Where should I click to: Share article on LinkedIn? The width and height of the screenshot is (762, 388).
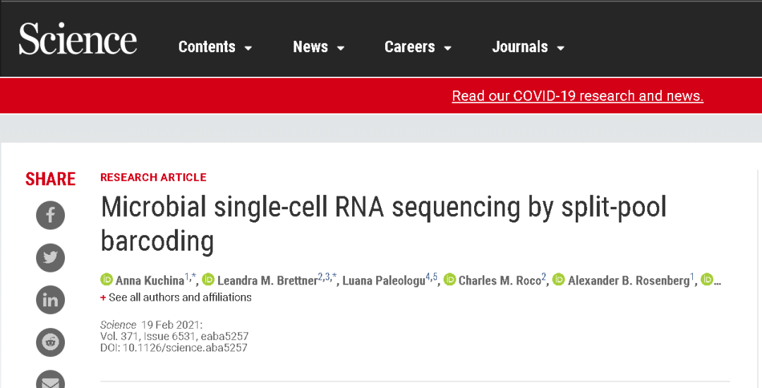tap(50, 300)
